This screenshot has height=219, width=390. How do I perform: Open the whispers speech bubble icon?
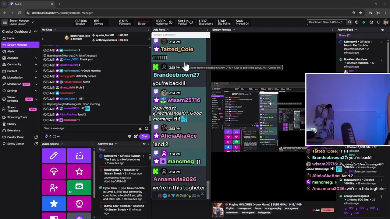[x=379, y=22]
